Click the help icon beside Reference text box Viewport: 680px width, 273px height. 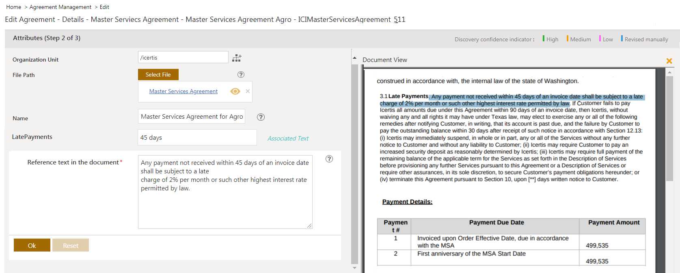(329, 159)
